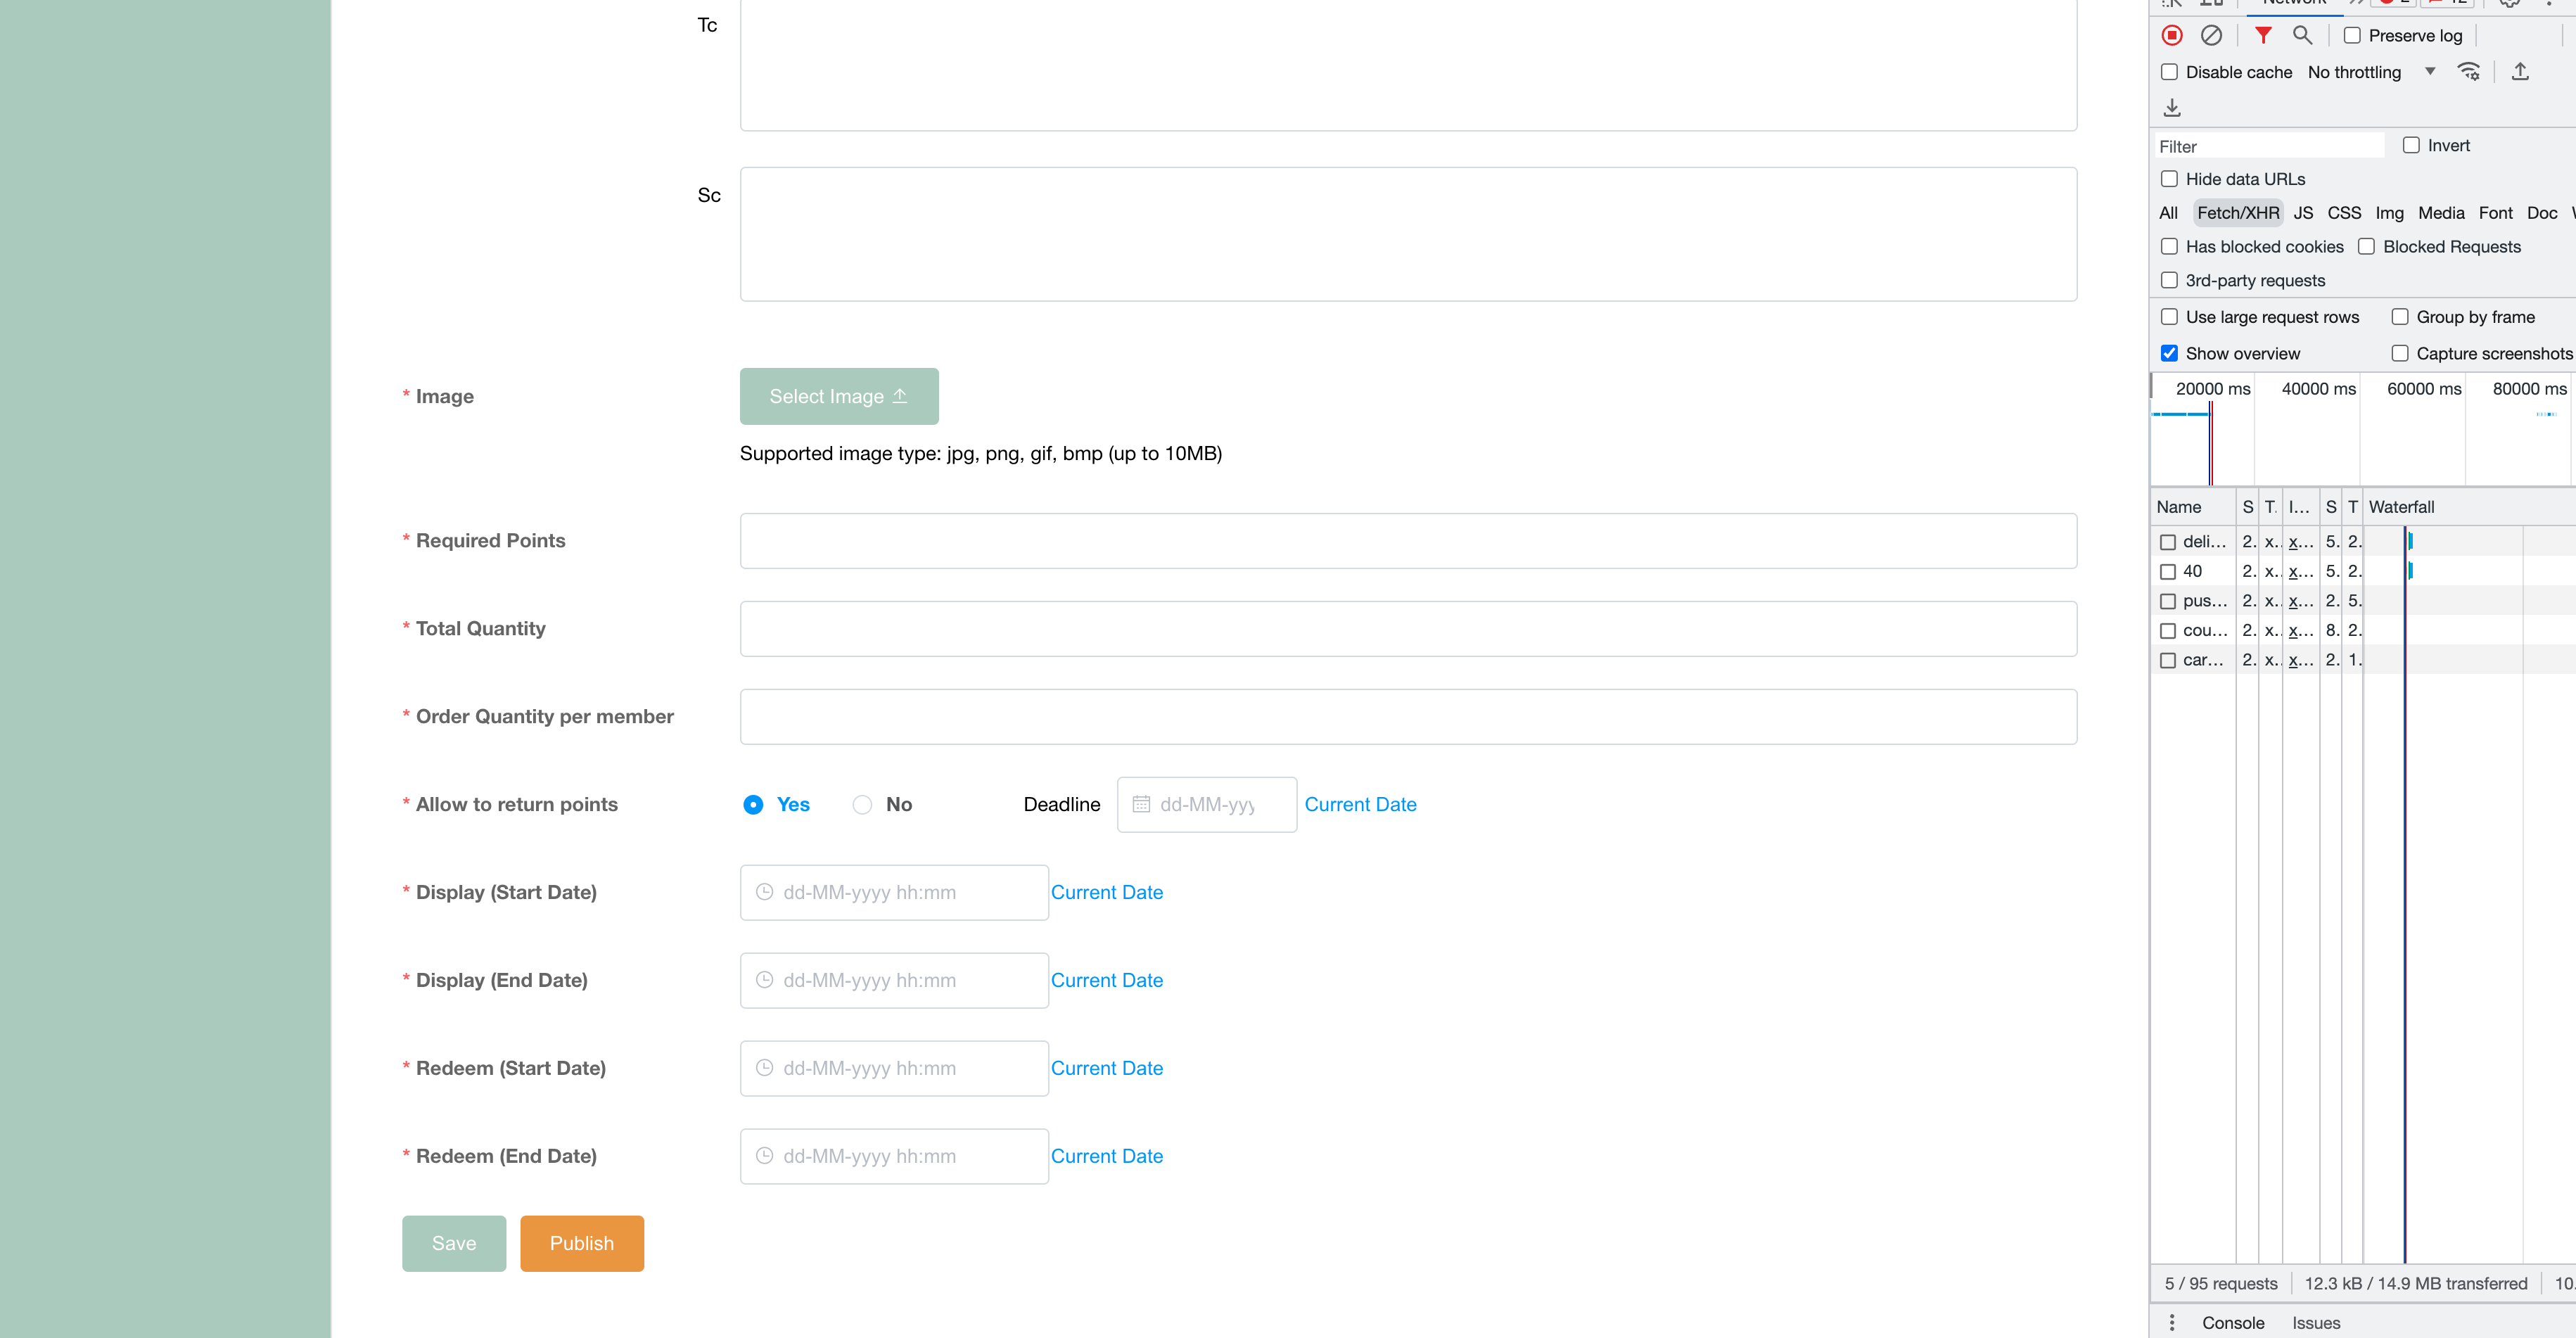
Task: Click Current Date link beside Deadline
Action: [x=1360, y=805]
